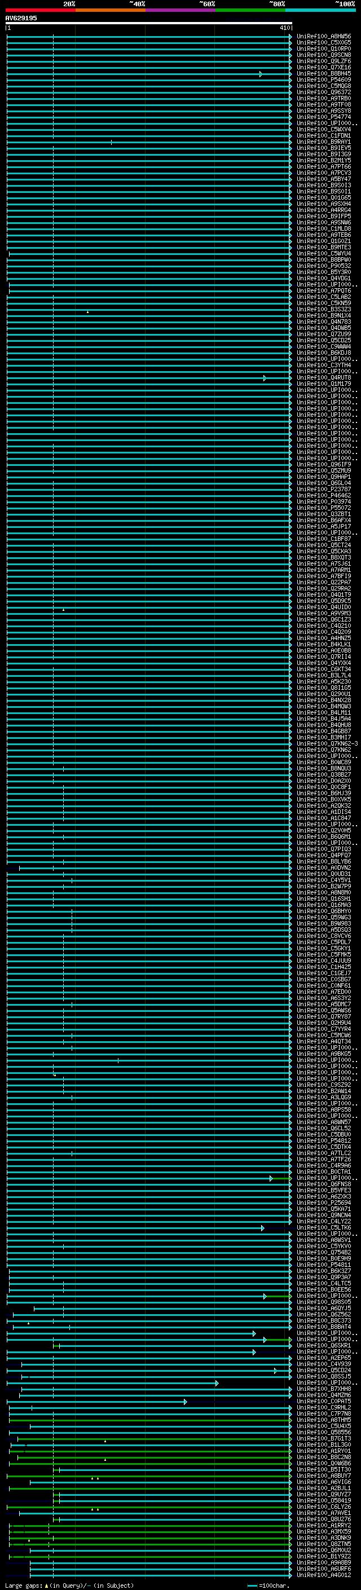Screen dimensions: 361x1590
Task: Select label UniRef100_A8BUY7
Action: [324, 1475]
